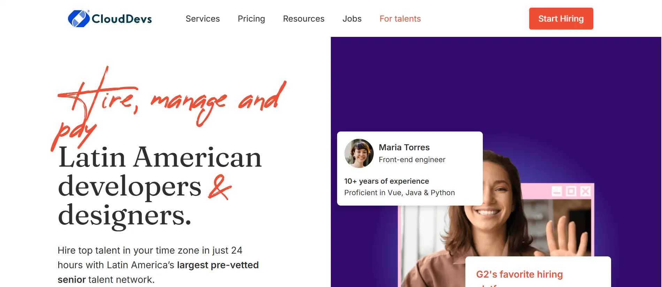The width and height of the screenshot is (662, 287).
Task: Click the Start Hiring button
Action: [x=561, y=19]
